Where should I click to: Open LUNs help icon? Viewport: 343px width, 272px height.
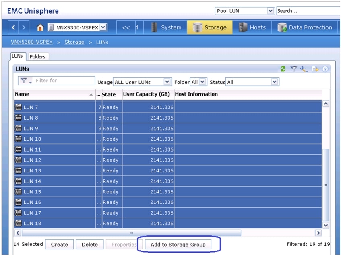(325, 69)
